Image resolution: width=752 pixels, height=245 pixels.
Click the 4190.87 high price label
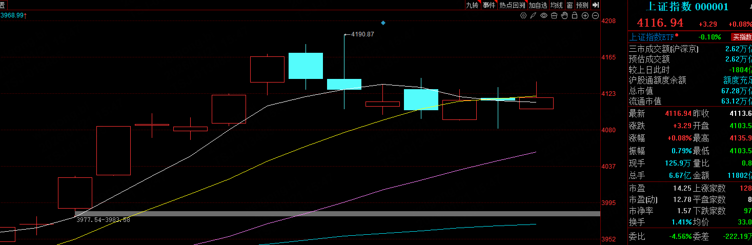[x=362, y=34]
